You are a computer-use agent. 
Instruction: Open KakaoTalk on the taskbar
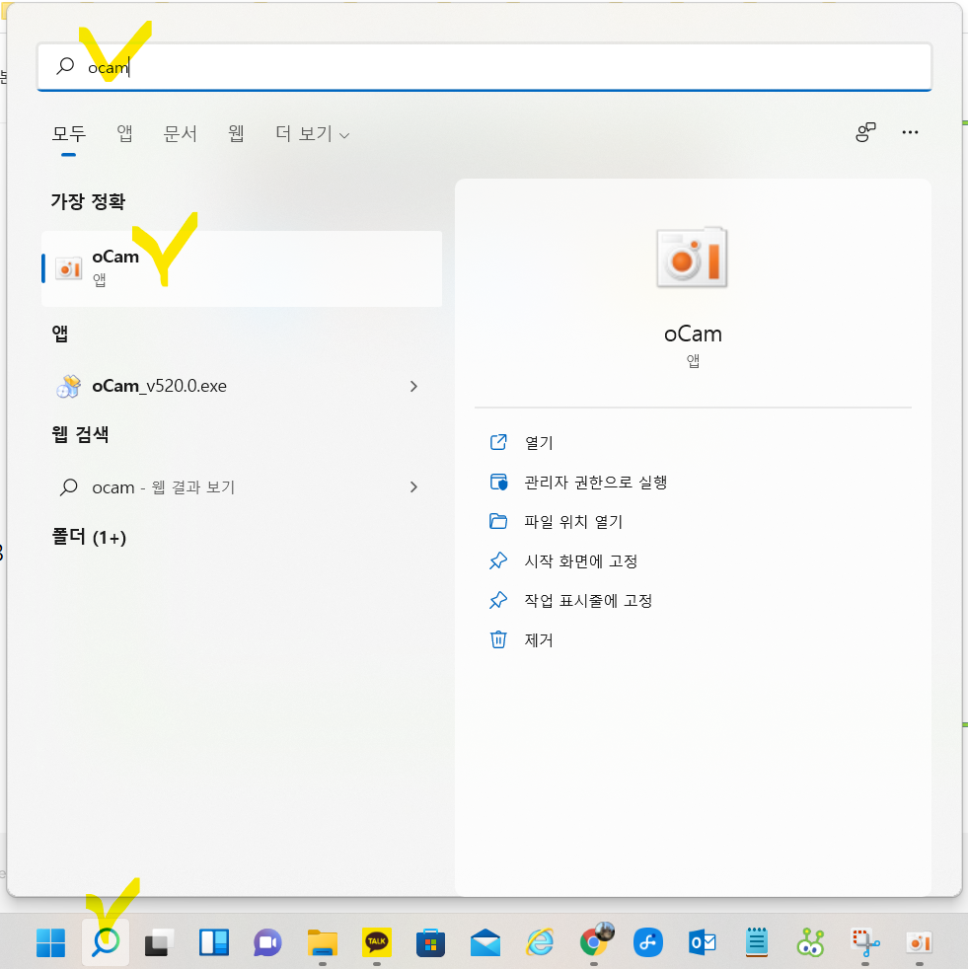[377, 942]
